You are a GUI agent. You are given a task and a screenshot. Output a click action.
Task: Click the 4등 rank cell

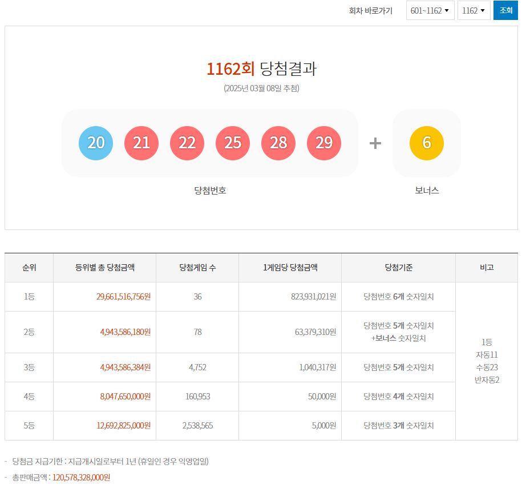[29, 397]
